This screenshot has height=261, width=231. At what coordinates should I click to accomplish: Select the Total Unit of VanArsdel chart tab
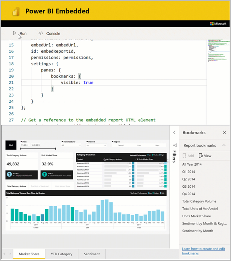[40, 186]
